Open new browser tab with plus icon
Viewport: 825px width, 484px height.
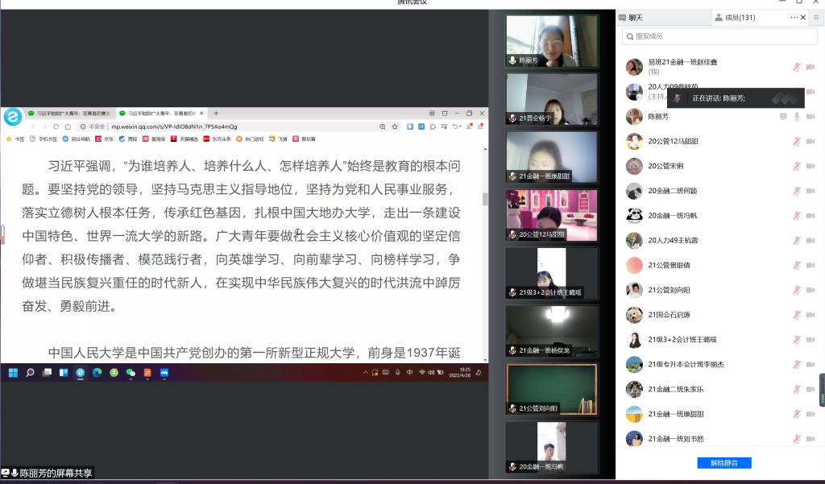tap(216, 114)
